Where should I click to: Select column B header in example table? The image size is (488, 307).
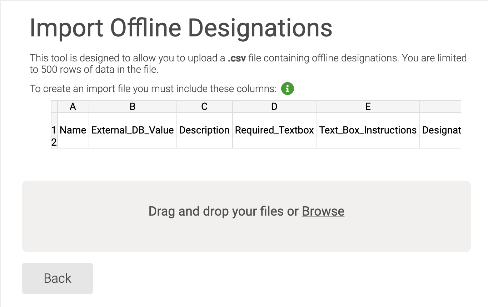[x=133, y=106]
